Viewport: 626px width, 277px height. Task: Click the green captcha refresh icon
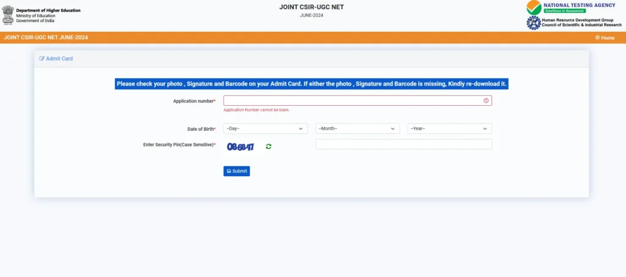point(268,147)
